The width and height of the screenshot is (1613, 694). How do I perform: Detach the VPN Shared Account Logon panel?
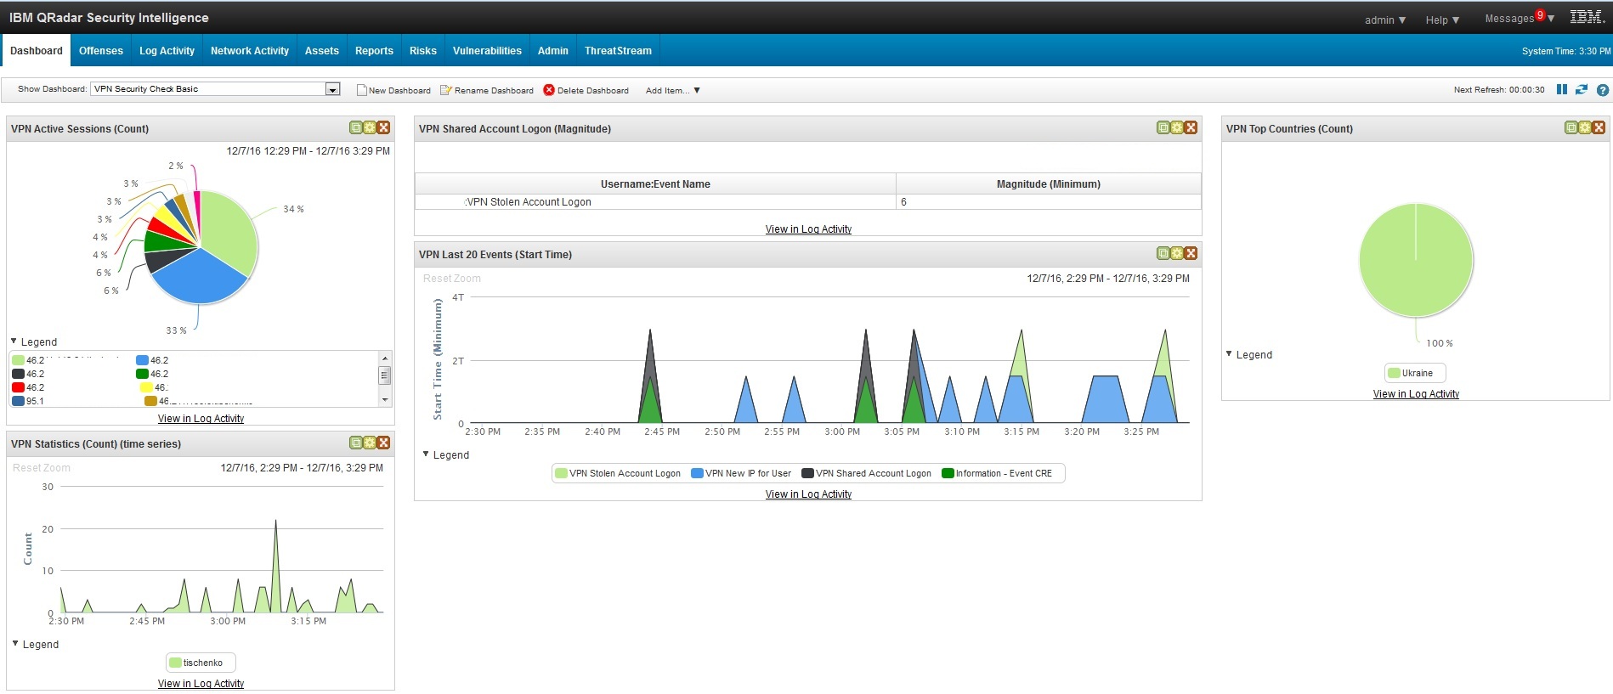coord(1163,128)
